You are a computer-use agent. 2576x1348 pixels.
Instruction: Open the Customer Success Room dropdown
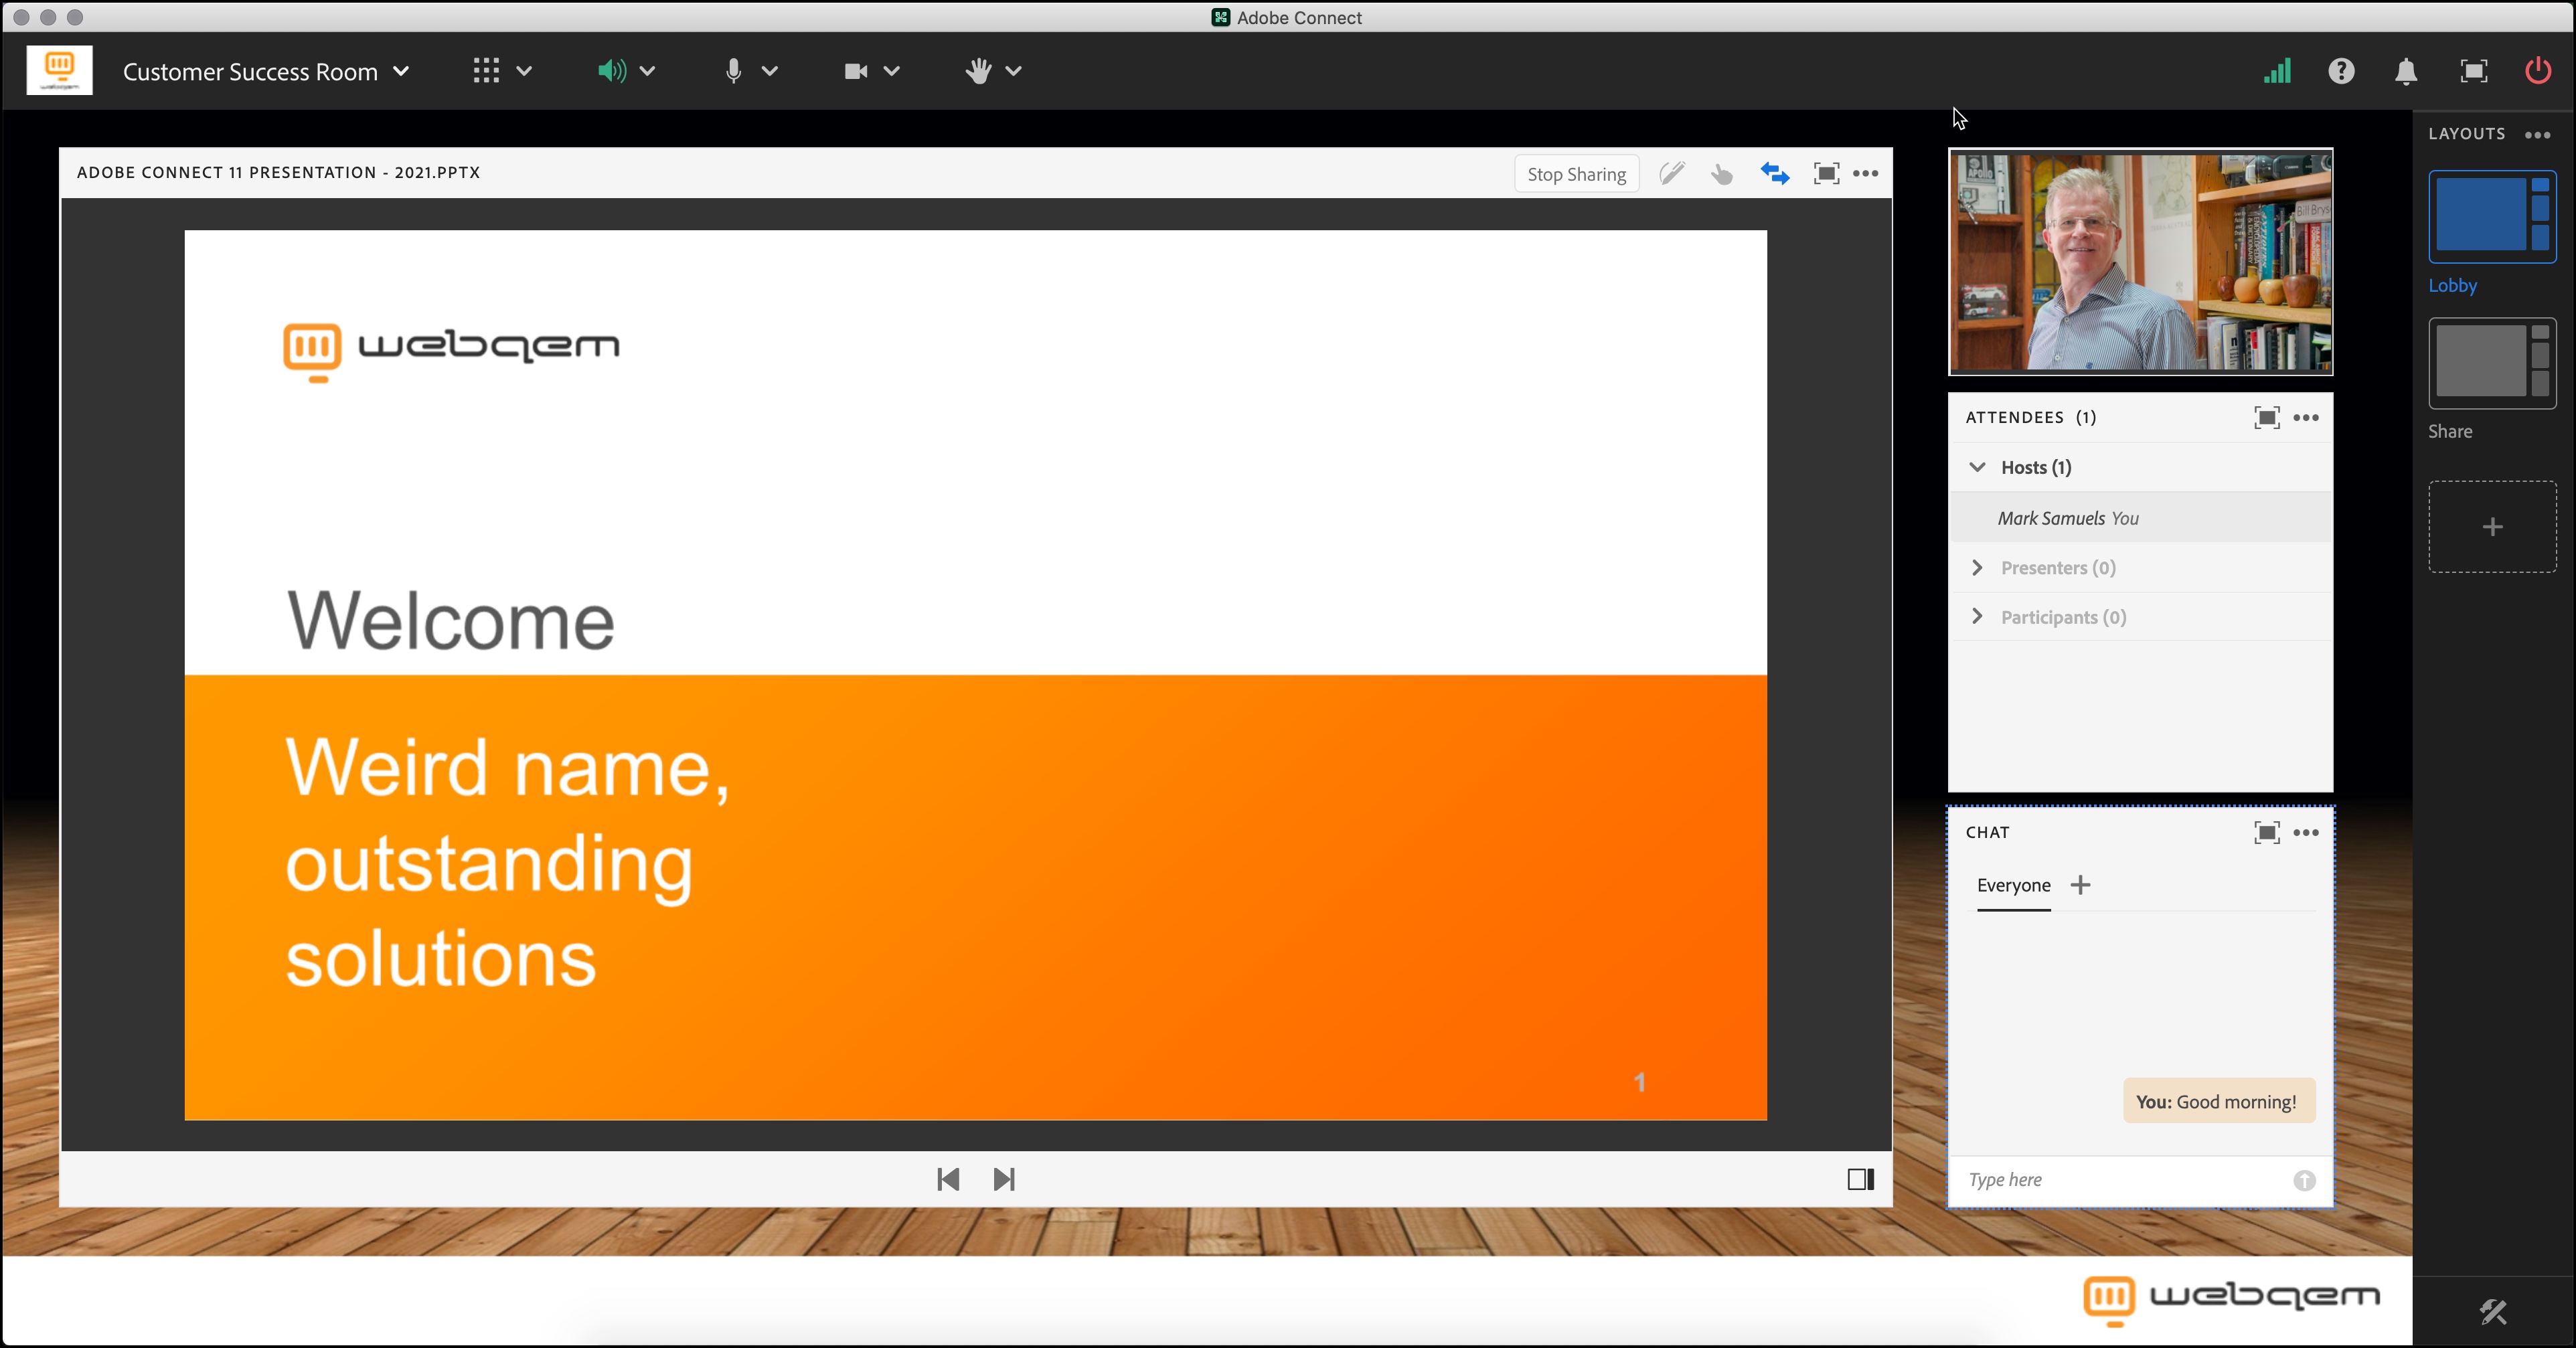(266, 72)
